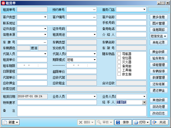Open the 代驾人员2 dropdown
This screenshot has width=171, height=128.
[95, 54]
